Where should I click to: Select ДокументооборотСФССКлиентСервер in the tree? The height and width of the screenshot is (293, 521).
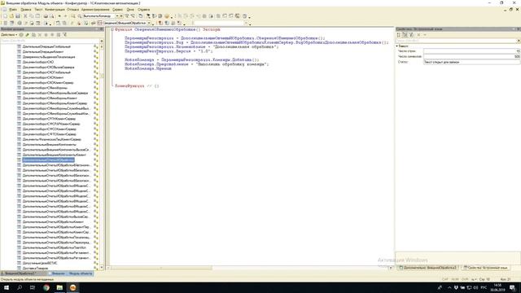click(x=49, y=129)
